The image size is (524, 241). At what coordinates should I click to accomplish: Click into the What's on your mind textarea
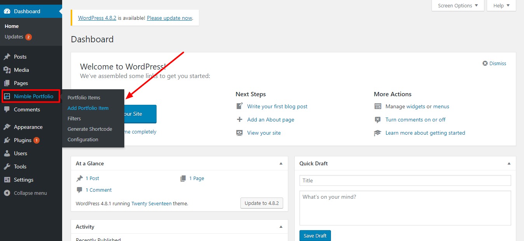point(405,208)
